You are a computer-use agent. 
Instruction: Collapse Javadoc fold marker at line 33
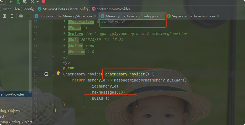(53, 58)
